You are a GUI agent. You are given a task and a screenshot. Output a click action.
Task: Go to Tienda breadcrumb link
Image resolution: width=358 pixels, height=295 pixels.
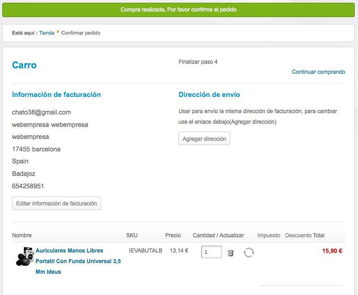point(47,33)
